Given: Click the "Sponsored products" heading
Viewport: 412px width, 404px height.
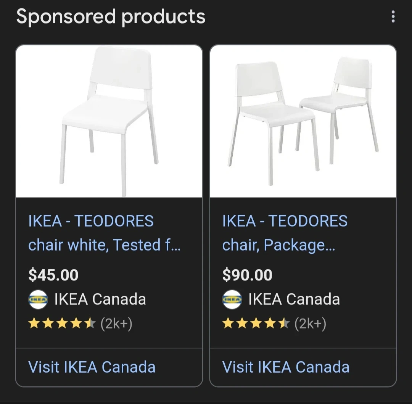Looking at the screenshot, I should 111,17.
